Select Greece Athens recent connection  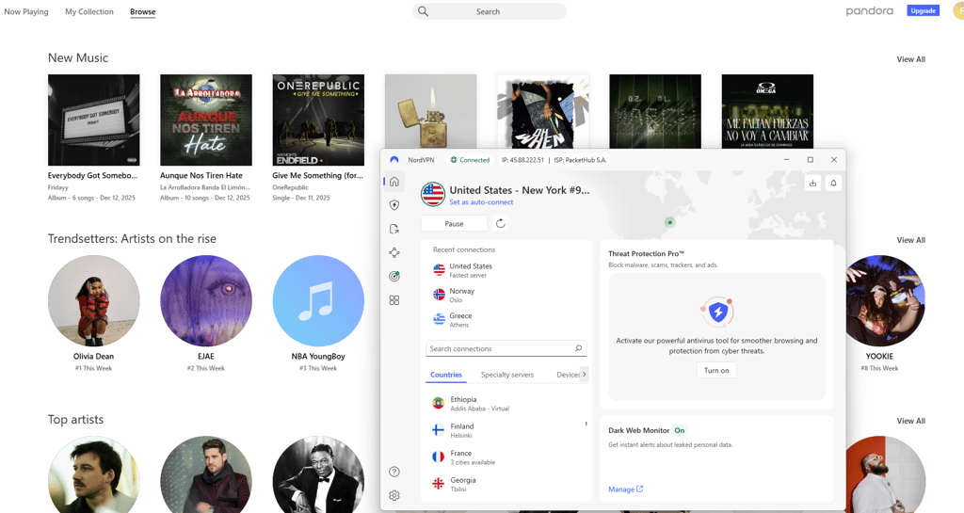pos(506,319)
